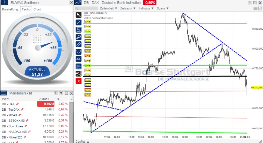The width and height of the screenshot is (263, 143).
Task: Click the 1 button in Marktübersicht header
Action: (x=56, y=93)
